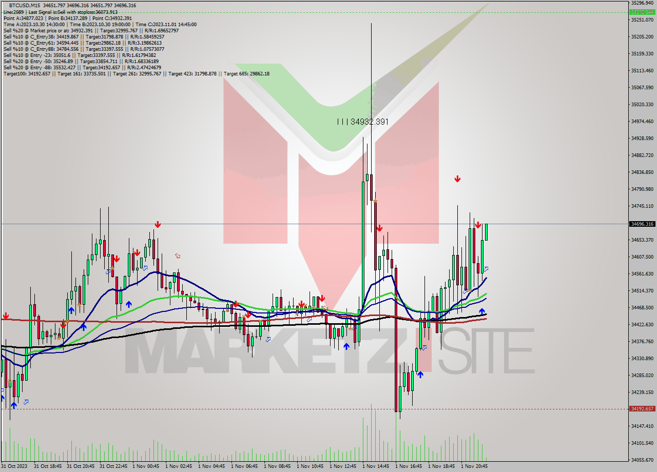
Task: Click the 1 Nov 16:45 time label
Action: [409, 466]
